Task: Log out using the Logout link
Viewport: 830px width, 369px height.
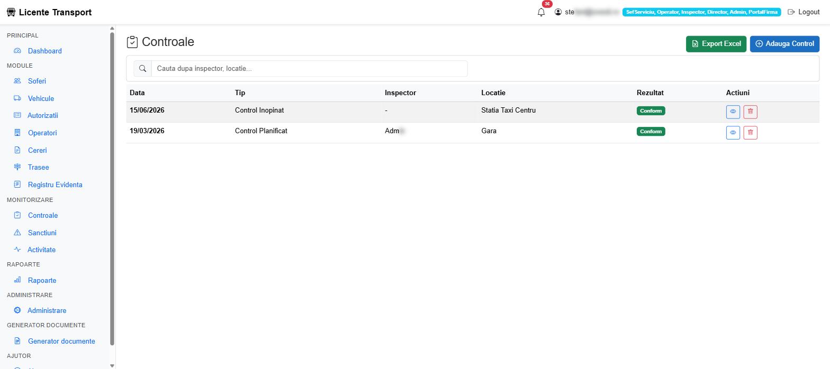Action: [804, 12]
